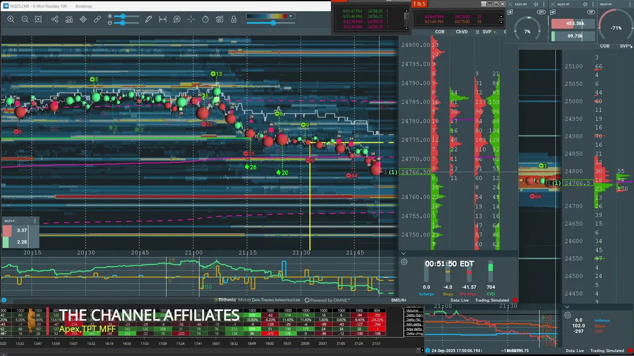Click up arrow in left trades window
The image size is (634, 356).
pos(407,11)
